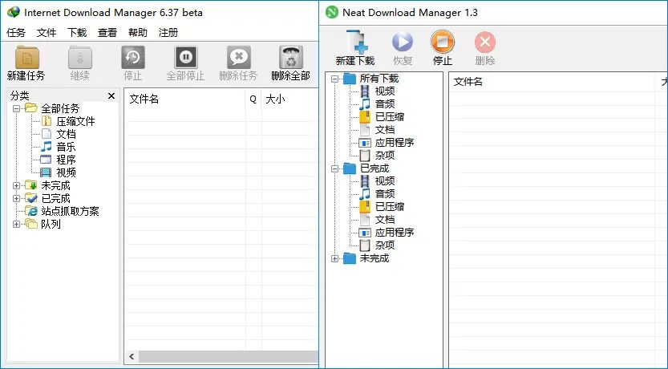Sort by 大小 column in IDM
Viewport: 668px width, 369px height.
(x=289, y=99)
